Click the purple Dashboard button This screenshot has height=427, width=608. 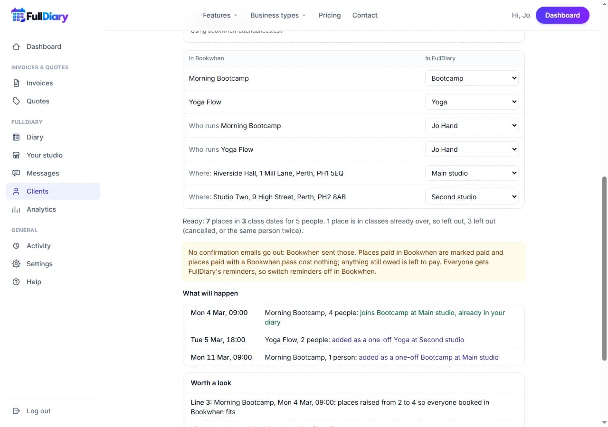pos(562,15)
